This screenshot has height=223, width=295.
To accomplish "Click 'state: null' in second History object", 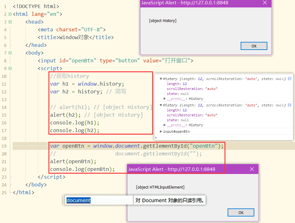I will 178,120.
